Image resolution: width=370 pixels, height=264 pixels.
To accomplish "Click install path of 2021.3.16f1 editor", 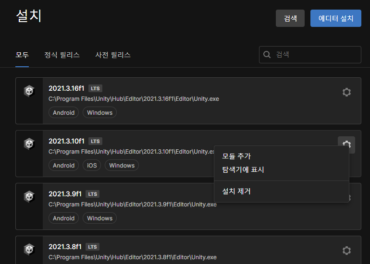I will [134, 99].
